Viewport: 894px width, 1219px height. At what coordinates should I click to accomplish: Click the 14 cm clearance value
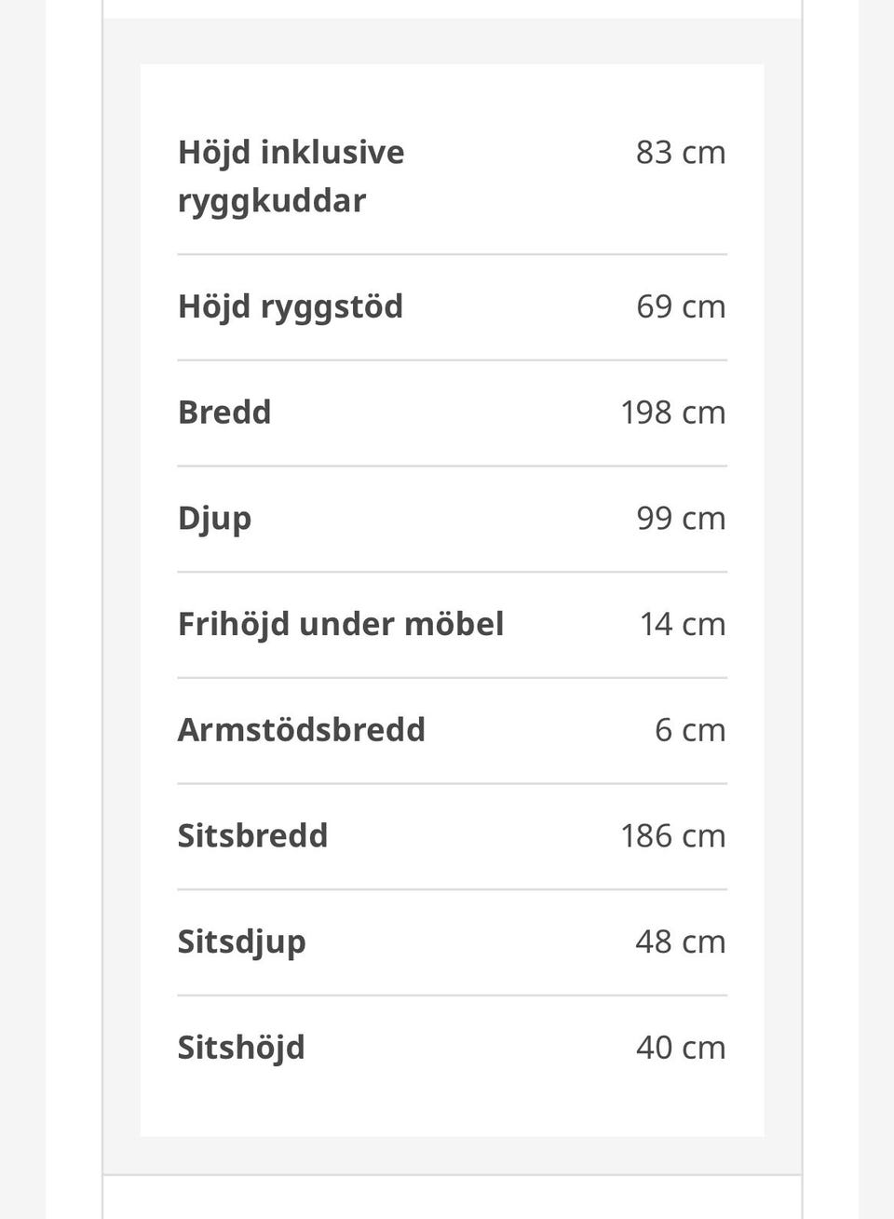coord(683,624)
